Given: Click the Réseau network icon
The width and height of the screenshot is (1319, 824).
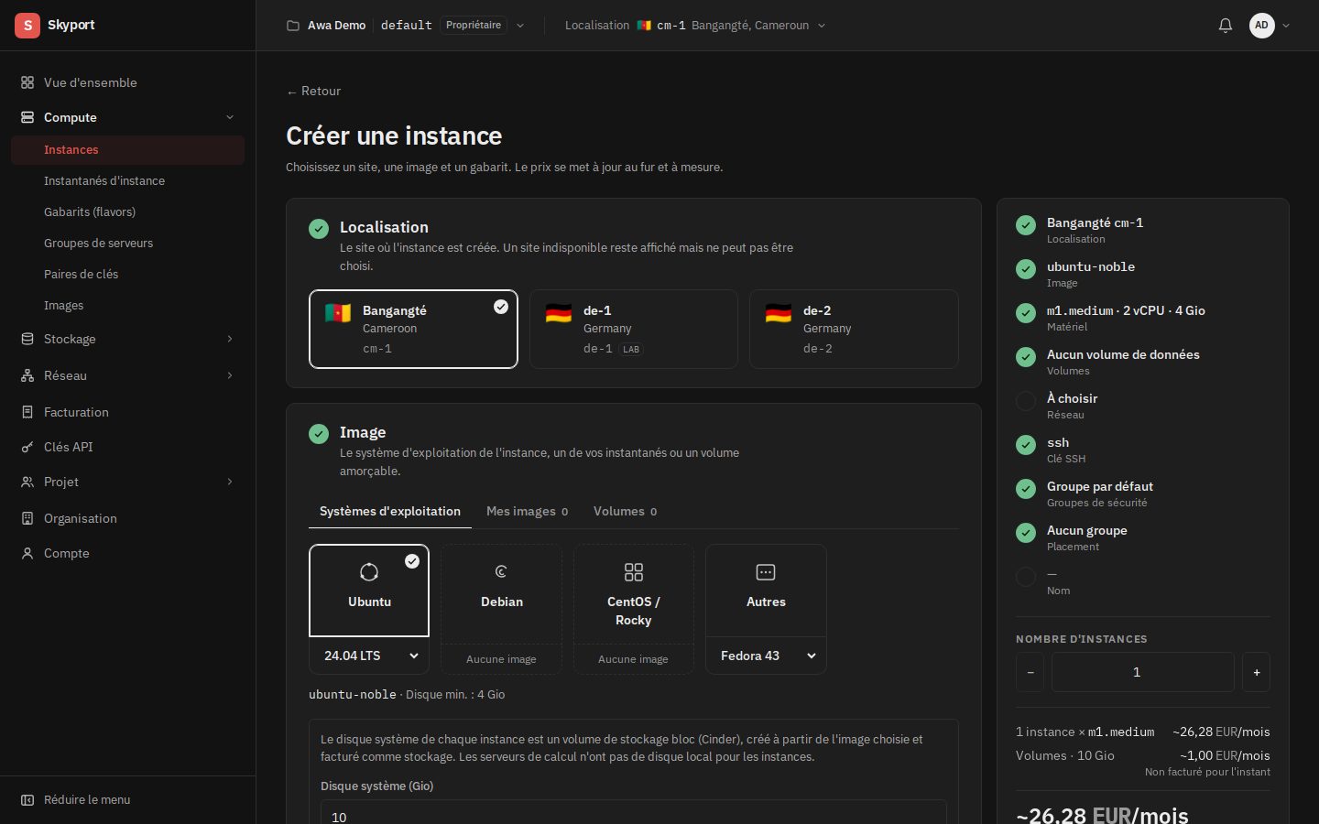Looking at the screenshot, I should click(27, 375).
